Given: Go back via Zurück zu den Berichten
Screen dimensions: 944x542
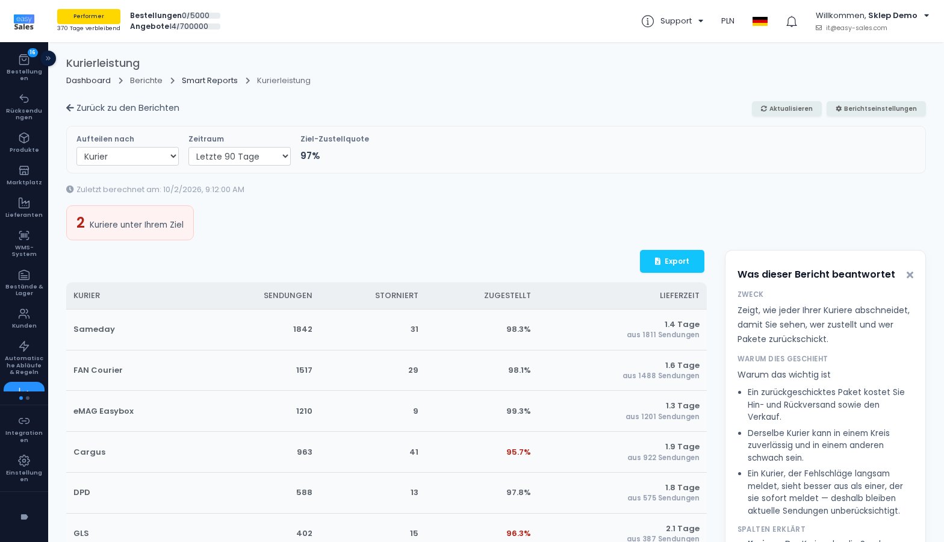Looking at the screenshot, I should (x=123, y=108).
